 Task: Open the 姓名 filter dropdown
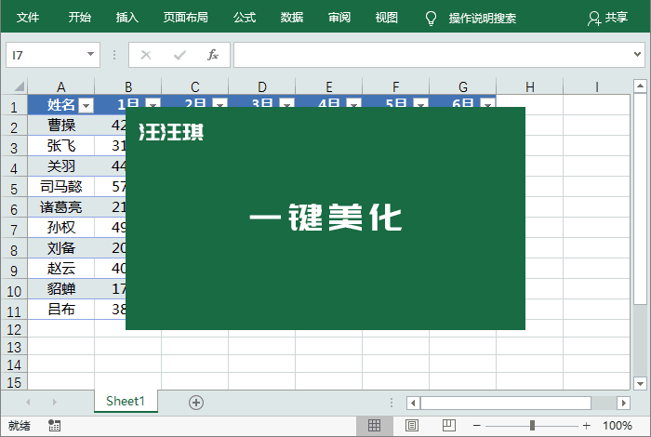[86, 106]
